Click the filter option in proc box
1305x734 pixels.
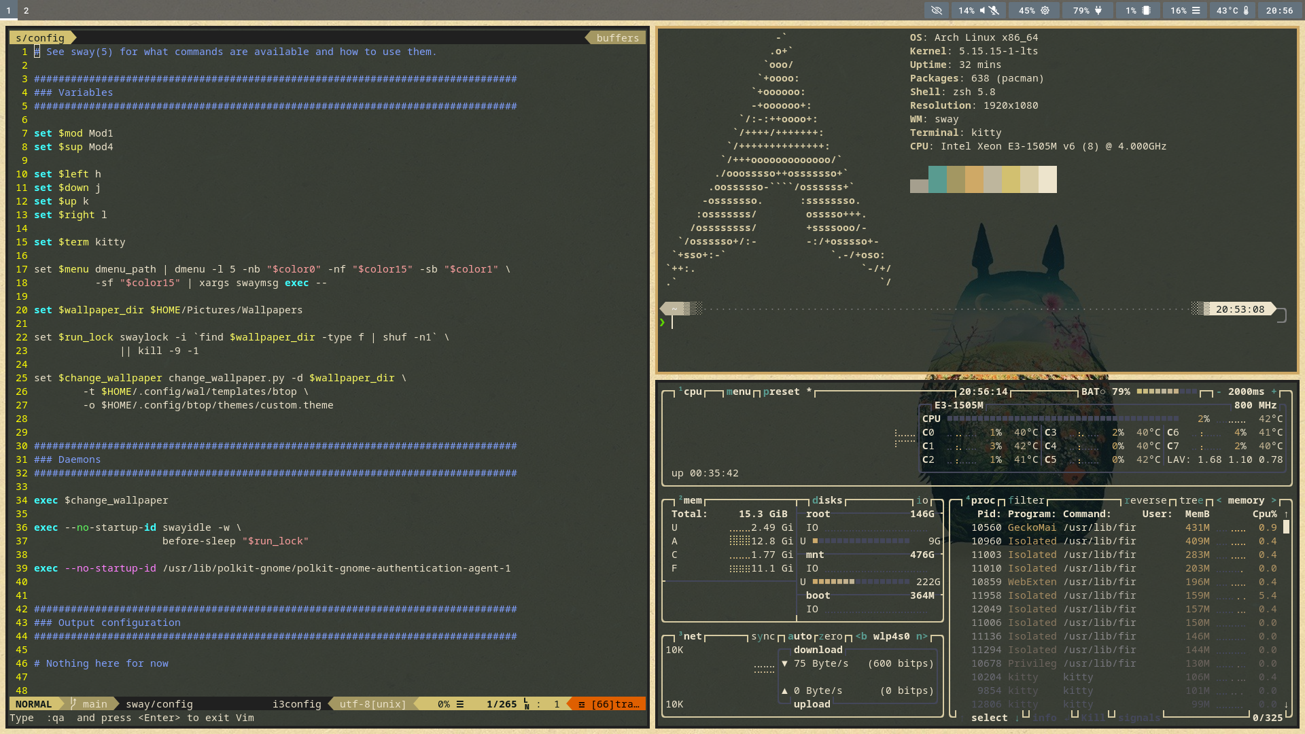pyautogui.click(x=1026, y=500)
